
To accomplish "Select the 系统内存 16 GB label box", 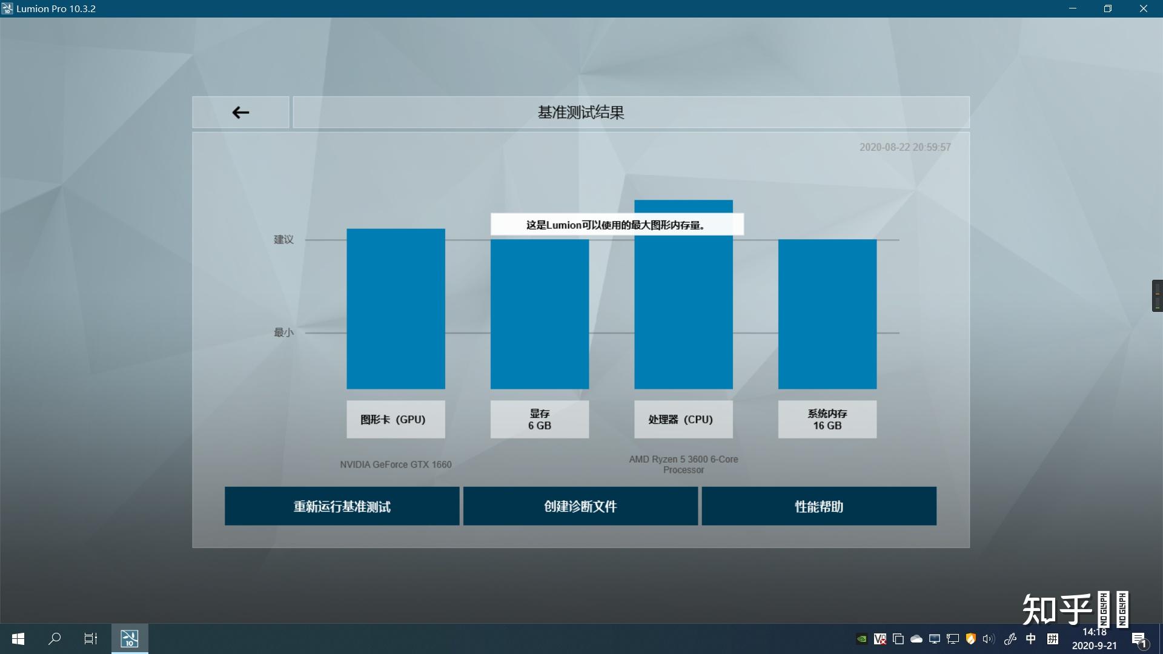I will tap(827, 419).
